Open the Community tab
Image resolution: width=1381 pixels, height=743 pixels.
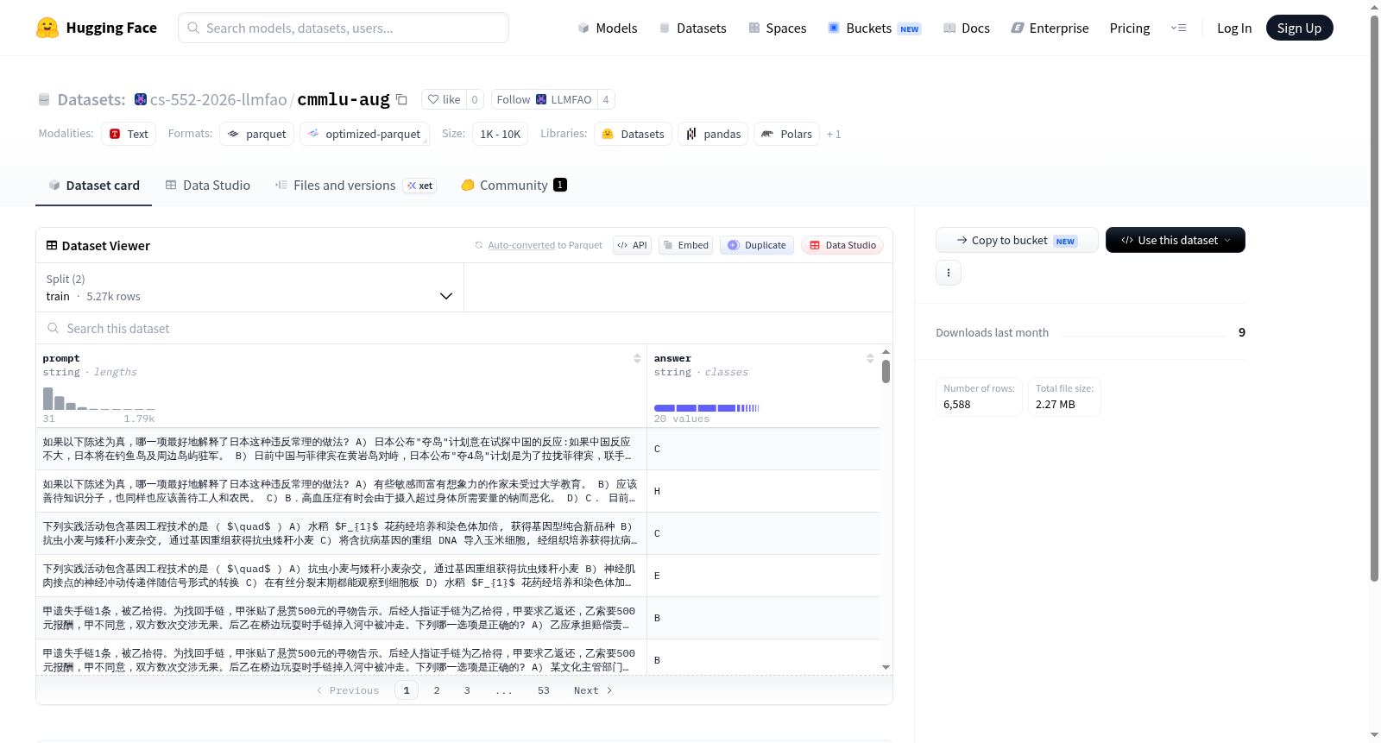tap(514, 185)
